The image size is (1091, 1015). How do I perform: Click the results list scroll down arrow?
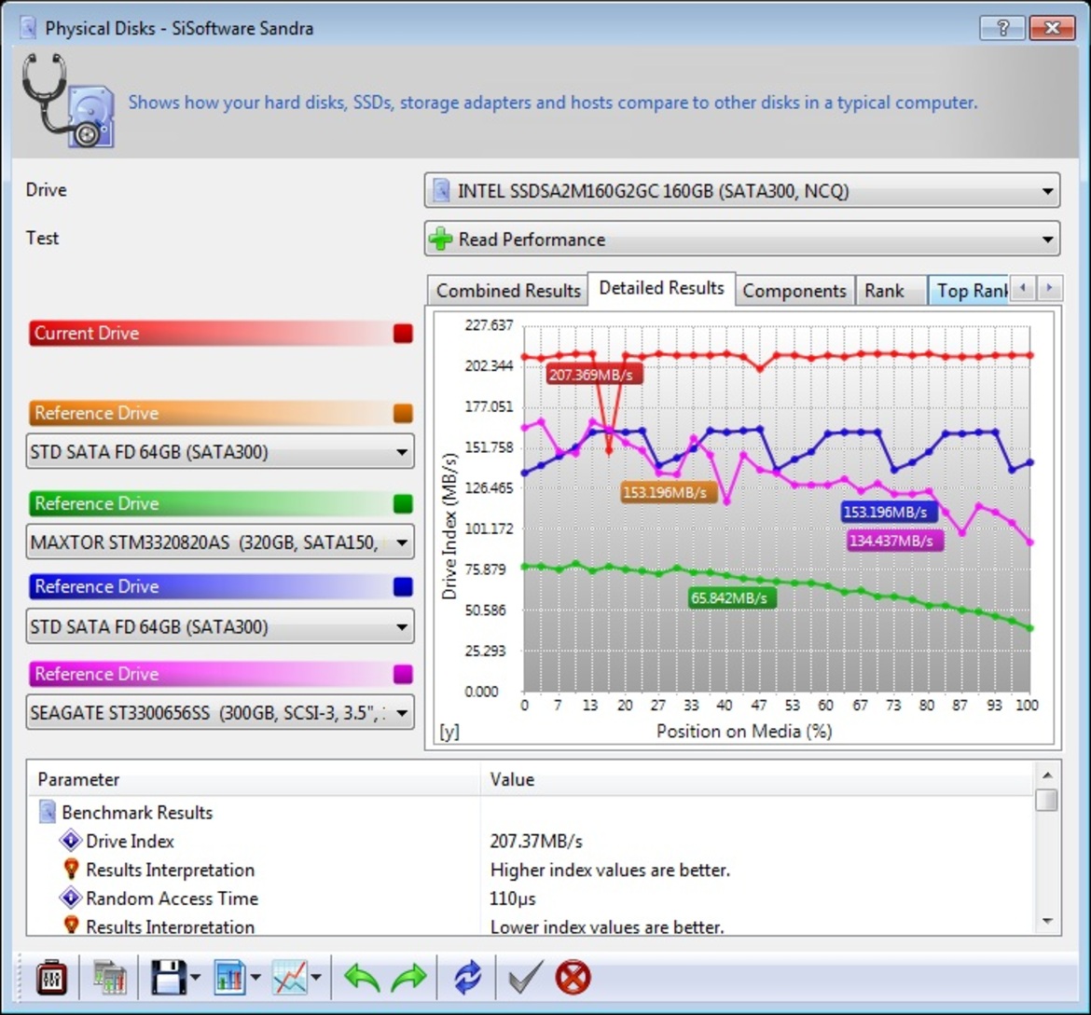tap(1046, 921)
